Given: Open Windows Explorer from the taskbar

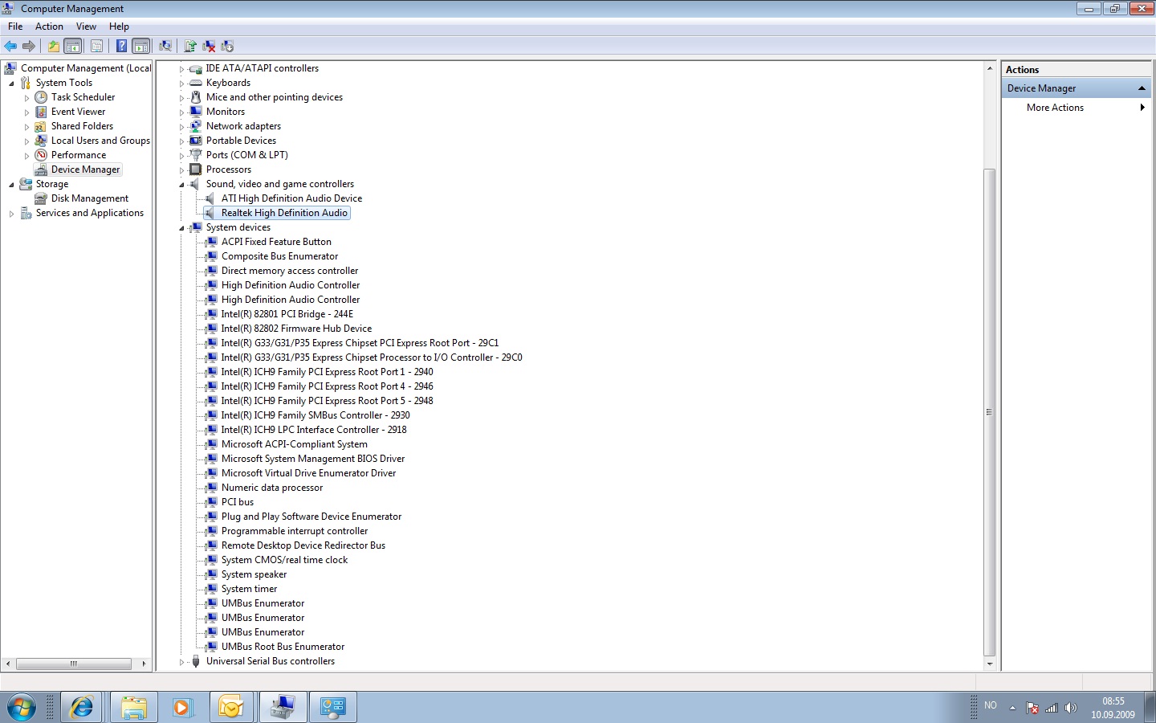Looking at the screenshot, I should click(133, 708).
